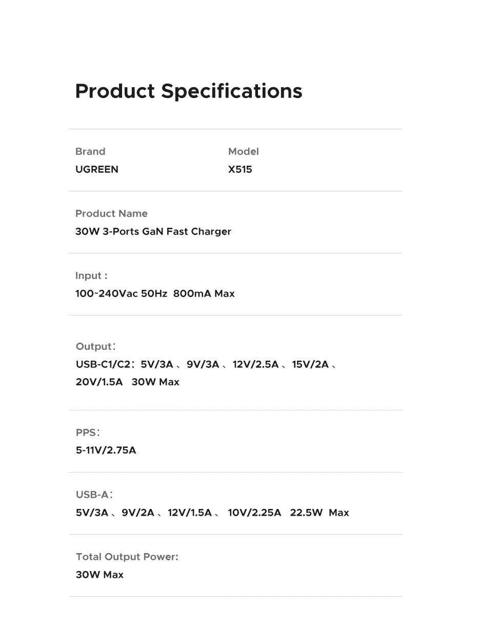Viewport: 477px width, 629px height.
Task: Click the 800mA Max text
Action: coord(204,293)
